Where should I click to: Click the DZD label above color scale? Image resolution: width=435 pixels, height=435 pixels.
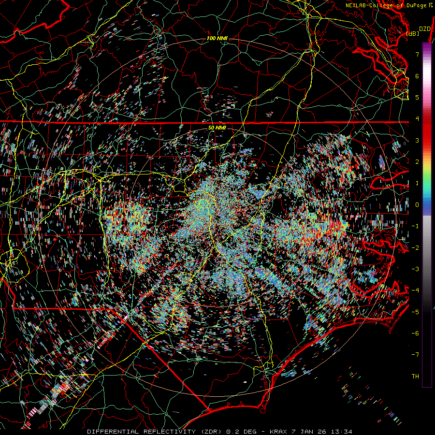(x=425, y=29)
